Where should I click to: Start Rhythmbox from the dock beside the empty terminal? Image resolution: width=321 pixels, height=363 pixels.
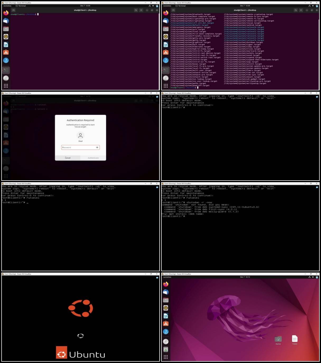[x=6, y=37]
